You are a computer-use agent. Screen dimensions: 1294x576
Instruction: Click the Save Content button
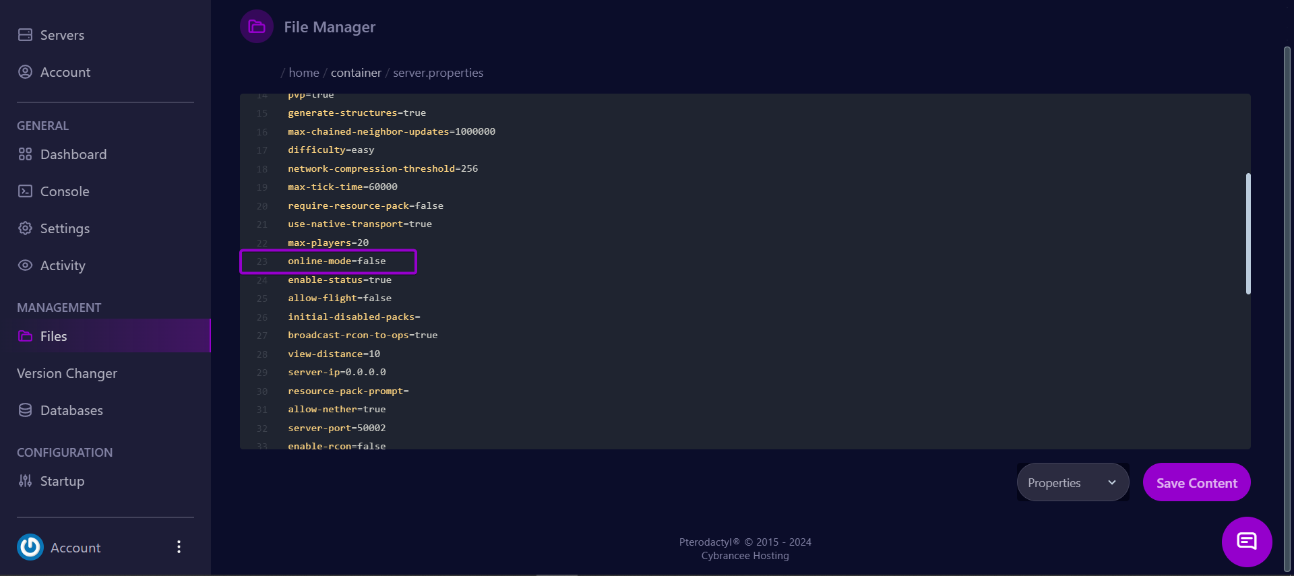pyautogui.click(x=1196, y=482)
